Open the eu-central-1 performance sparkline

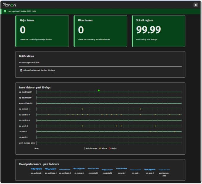(x=93, y=169)
